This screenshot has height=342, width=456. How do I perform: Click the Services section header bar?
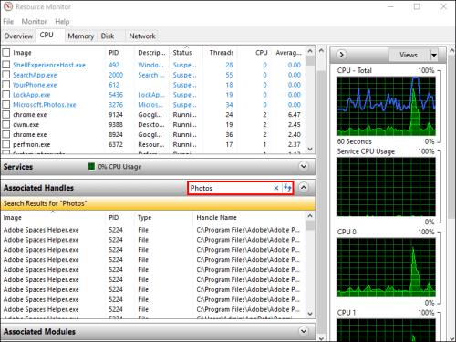[x=158, y=167]
